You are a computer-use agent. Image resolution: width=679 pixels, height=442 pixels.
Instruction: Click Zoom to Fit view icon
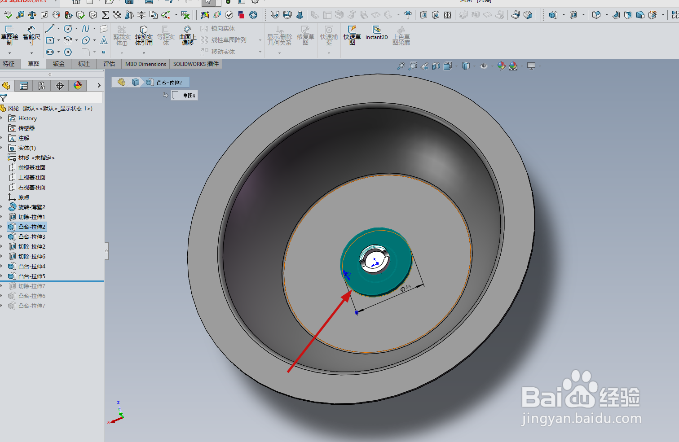(x=401, y=66)
